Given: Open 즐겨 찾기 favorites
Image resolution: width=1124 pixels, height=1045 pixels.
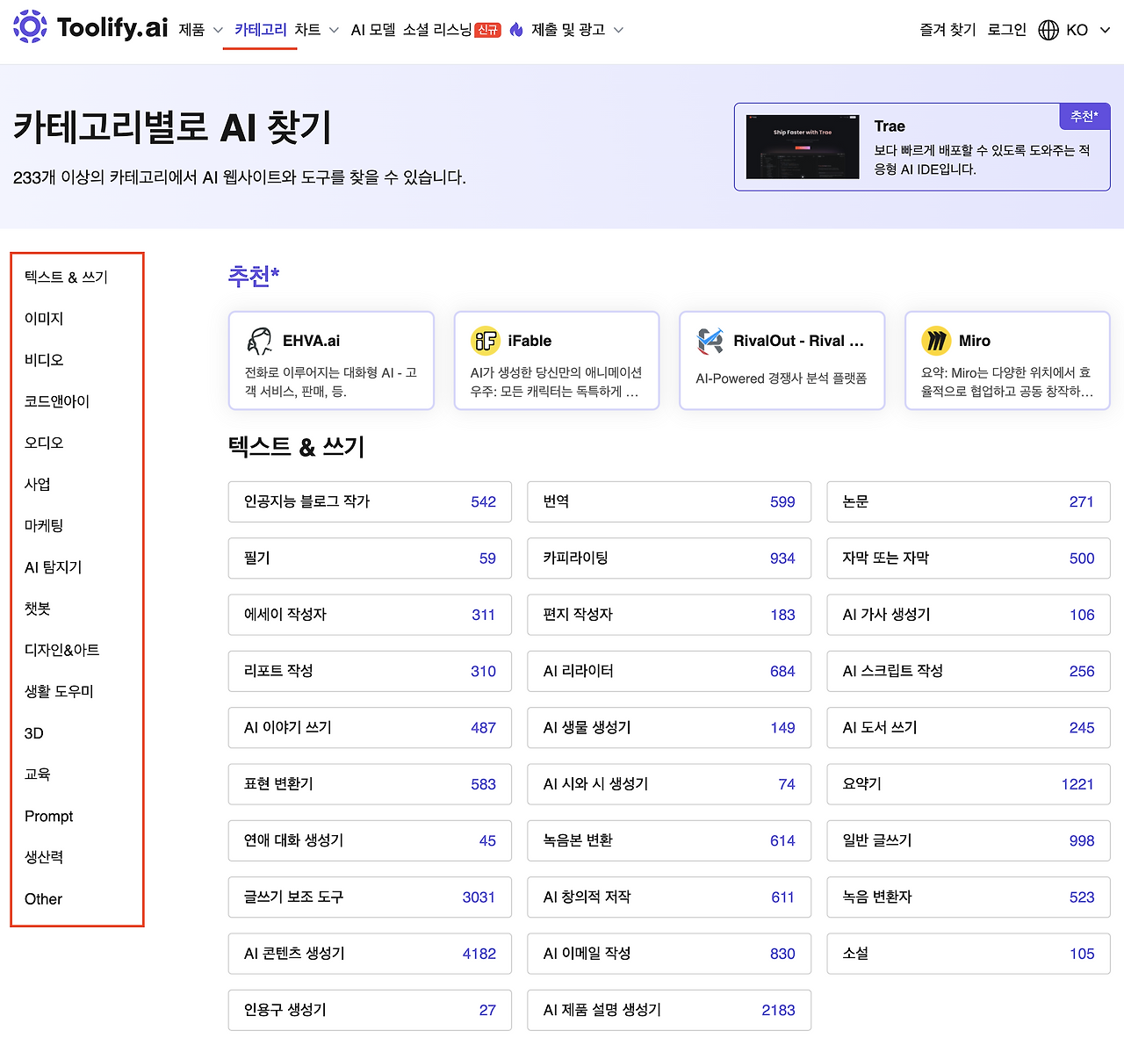Looking at the screenshot, I should pyautogui.click(x=947, y=29).
